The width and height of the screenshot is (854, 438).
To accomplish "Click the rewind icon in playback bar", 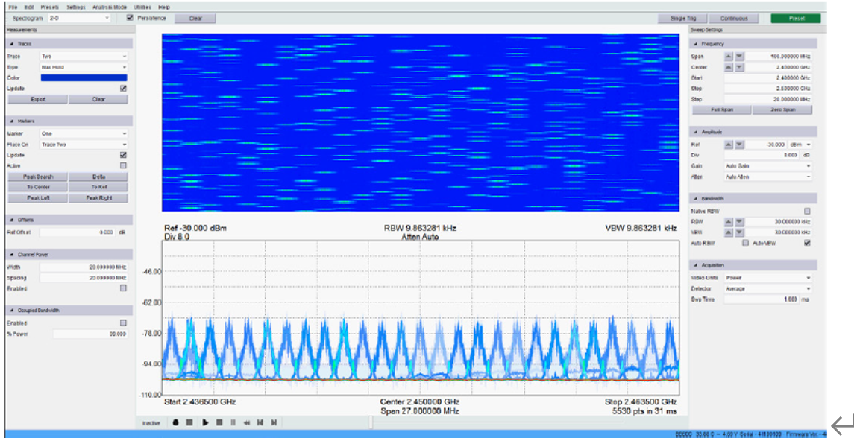I will [247, 422].
